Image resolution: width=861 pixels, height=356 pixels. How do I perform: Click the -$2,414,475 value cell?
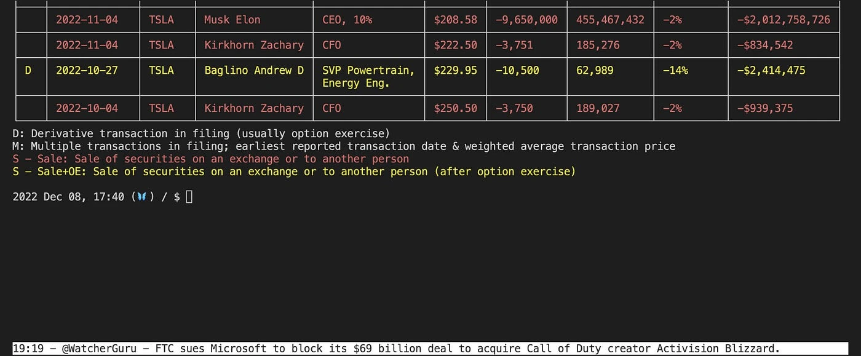click(771, 70)
